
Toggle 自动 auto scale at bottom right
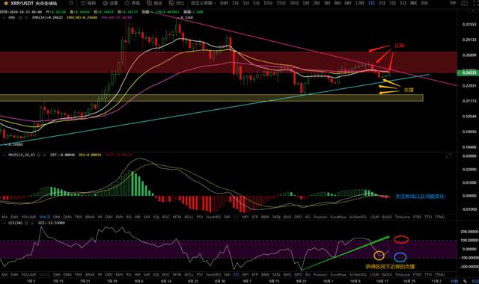click(x=475, y=281)
